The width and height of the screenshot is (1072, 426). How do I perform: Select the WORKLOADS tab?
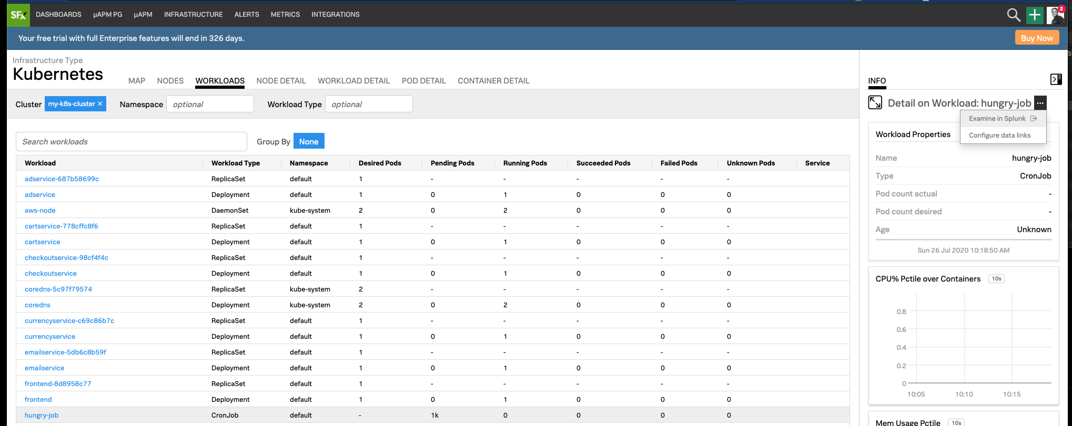point(220,81)
